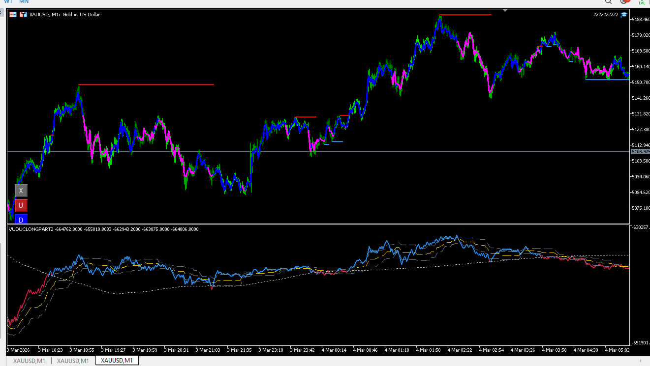Viewport: 650px width, 366px height.
Task: Click the chart title XAUUSD, M1: Gold vs US Dollar
Action: click(x=64, y=15)
